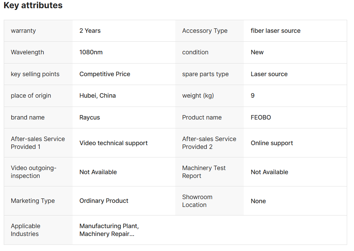
Task: Click the Video outgoing-inspection label
Action: (34, 172)
